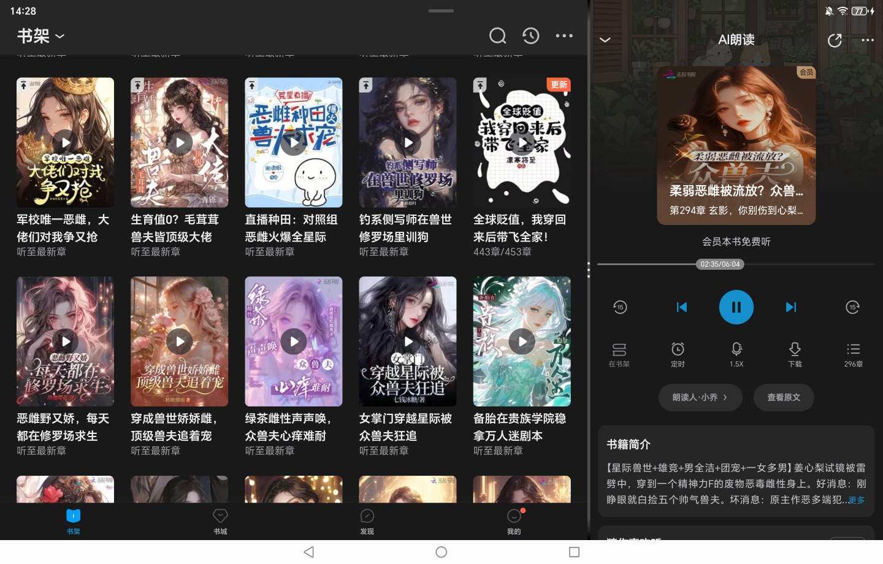The image size is (883, 564).
Task: Tap the split-screen divider handle
Action: click(589, 270)
